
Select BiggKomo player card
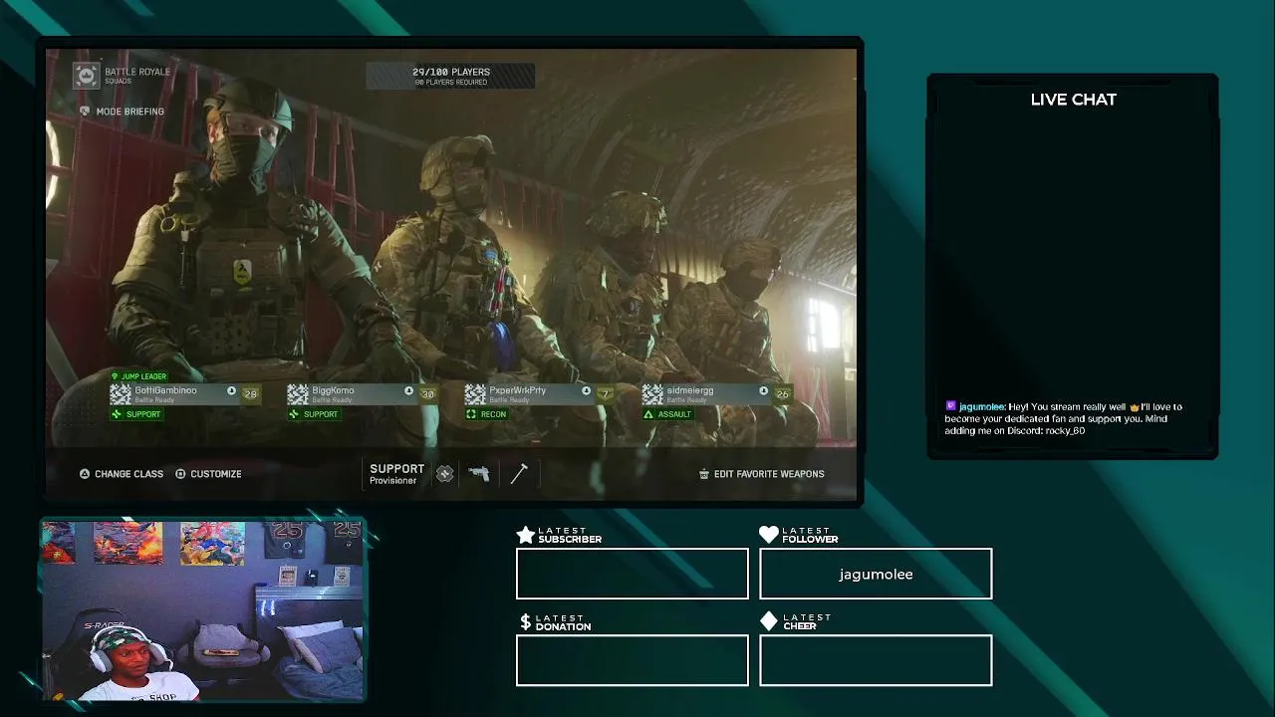[x=363, y=394]
